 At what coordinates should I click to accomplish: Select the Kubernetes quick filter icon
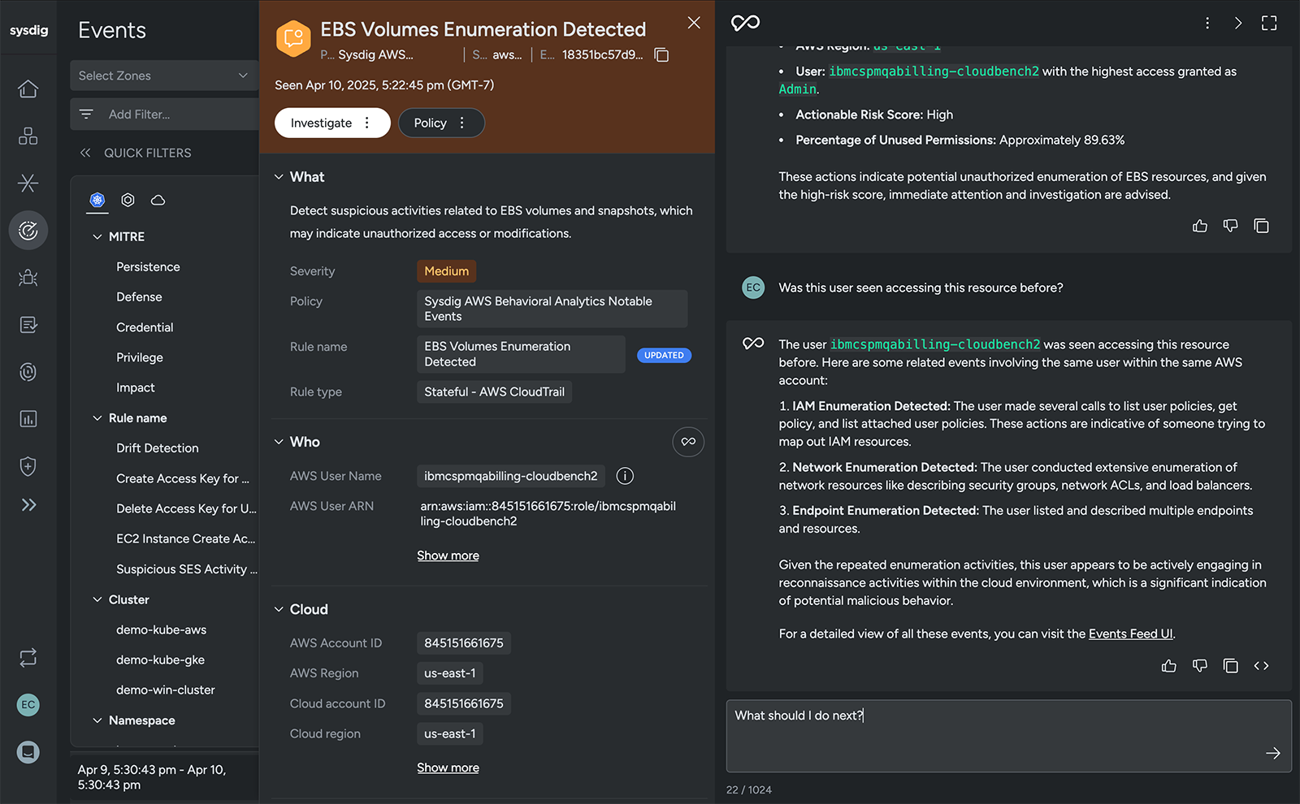click(x=97, y=200)
